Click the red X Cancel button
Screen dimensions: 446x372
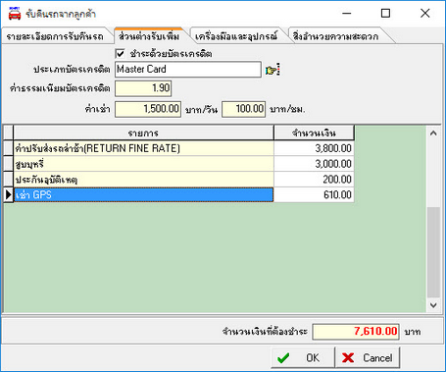(x=368, y=357)
